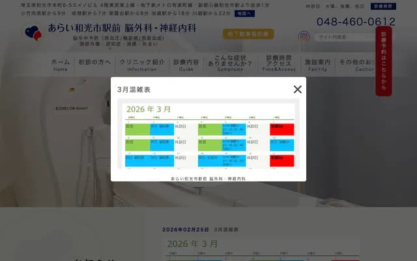The image size is (417, 261).
Task: Click the 地下駐車場完備 button
Action: pos(248,34)
